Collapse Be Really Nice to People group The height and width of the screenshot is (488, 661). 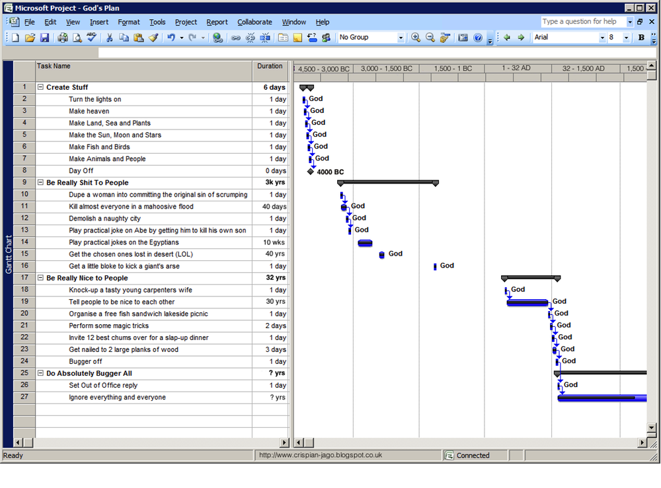pyautogui.click(x=41, y=278)
